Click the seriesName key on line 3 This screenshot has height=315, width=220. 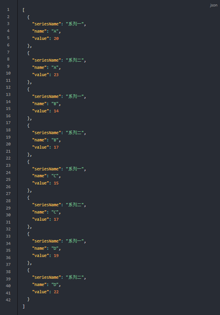[46, 24]
